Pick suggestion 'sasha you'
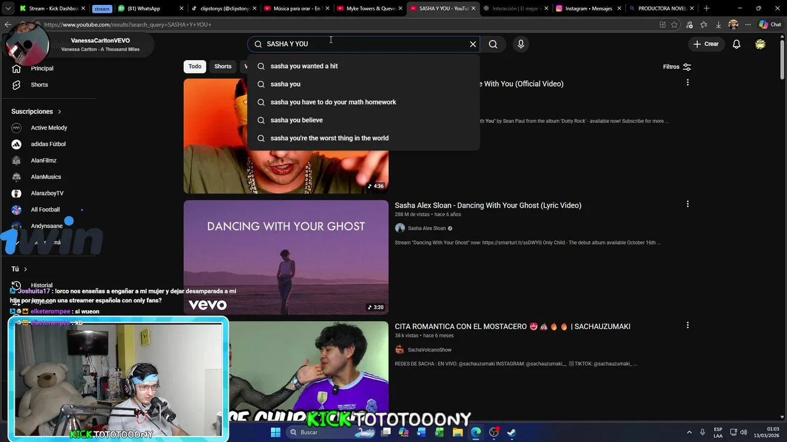The image size is (787, 442). click(363, 84)
